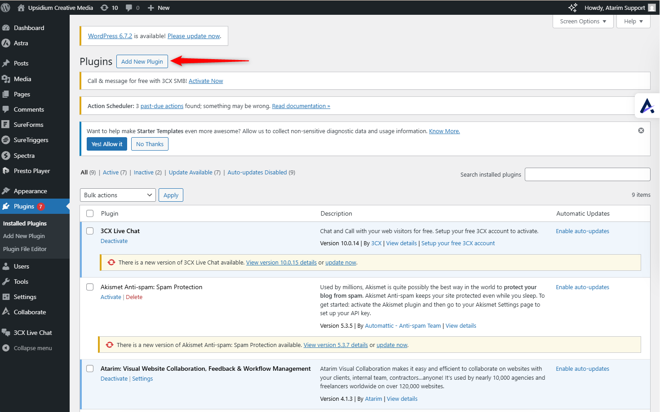This screenshot has width=660, height=412.
Task: Click the 3CX Live Chat sidebar icon
Action: (x=6, y=333)
